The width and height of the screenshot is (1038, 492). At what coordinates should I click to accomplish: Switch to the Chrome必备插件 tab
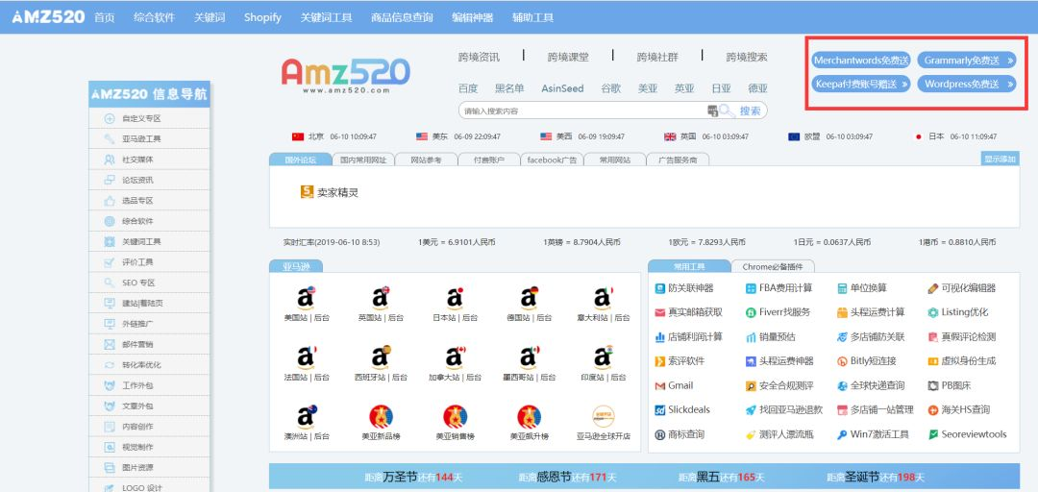point(772,266)
